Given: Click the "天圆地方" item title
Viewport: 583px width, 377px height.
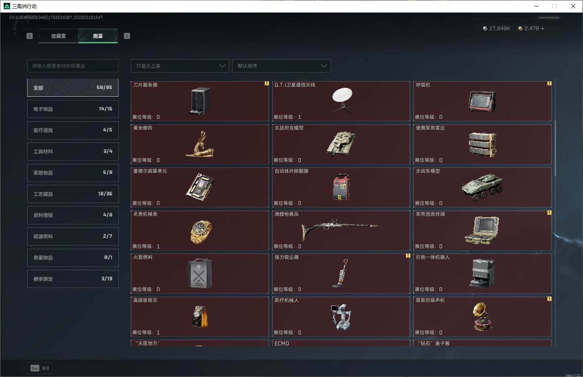Looking at the screenshot, I should 148,343.
